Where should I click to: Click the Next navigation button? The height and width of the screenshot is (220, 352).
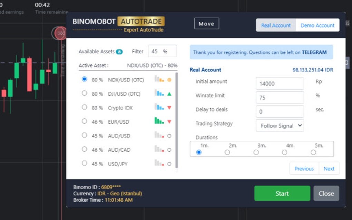tap(329, 169)
